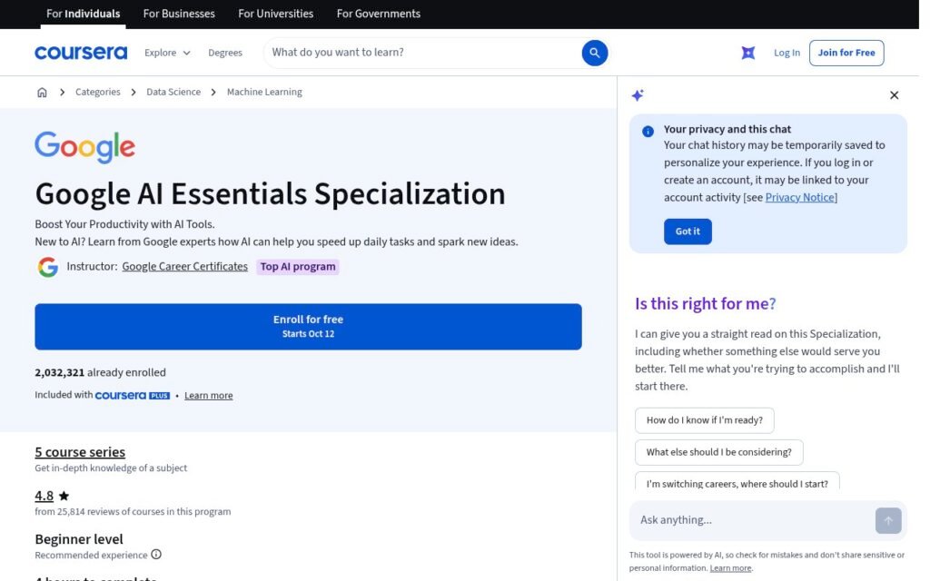930x581 pixels.
Task: Click the blue search magnifier button
Action: pos(594,53)
